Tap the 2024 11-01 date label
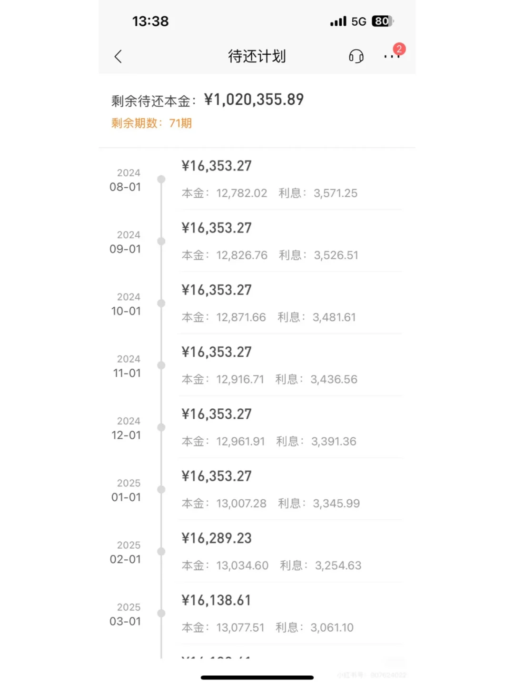Viewport: 514px width, 686px height. click(x=127, y=366)
